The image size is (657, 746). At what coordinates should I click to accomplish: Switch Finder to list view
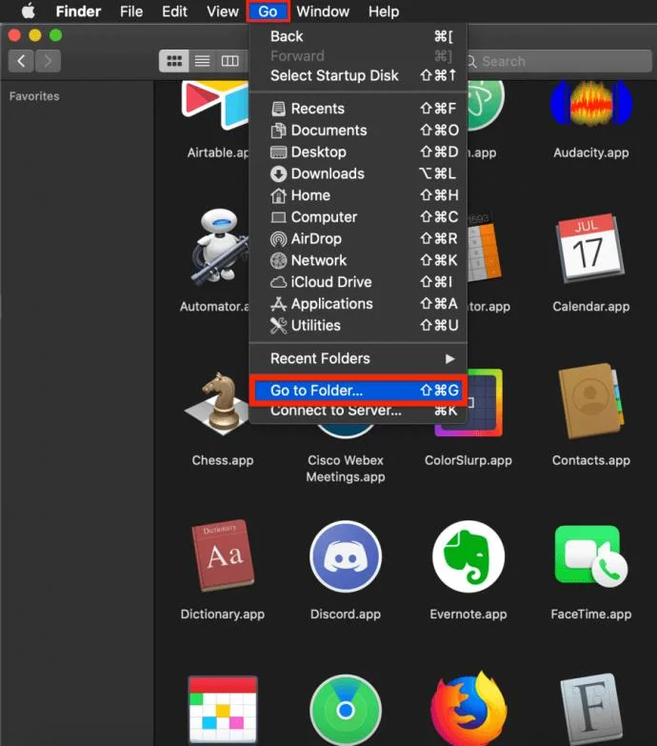pyautogui.click(x=202, y=61)
